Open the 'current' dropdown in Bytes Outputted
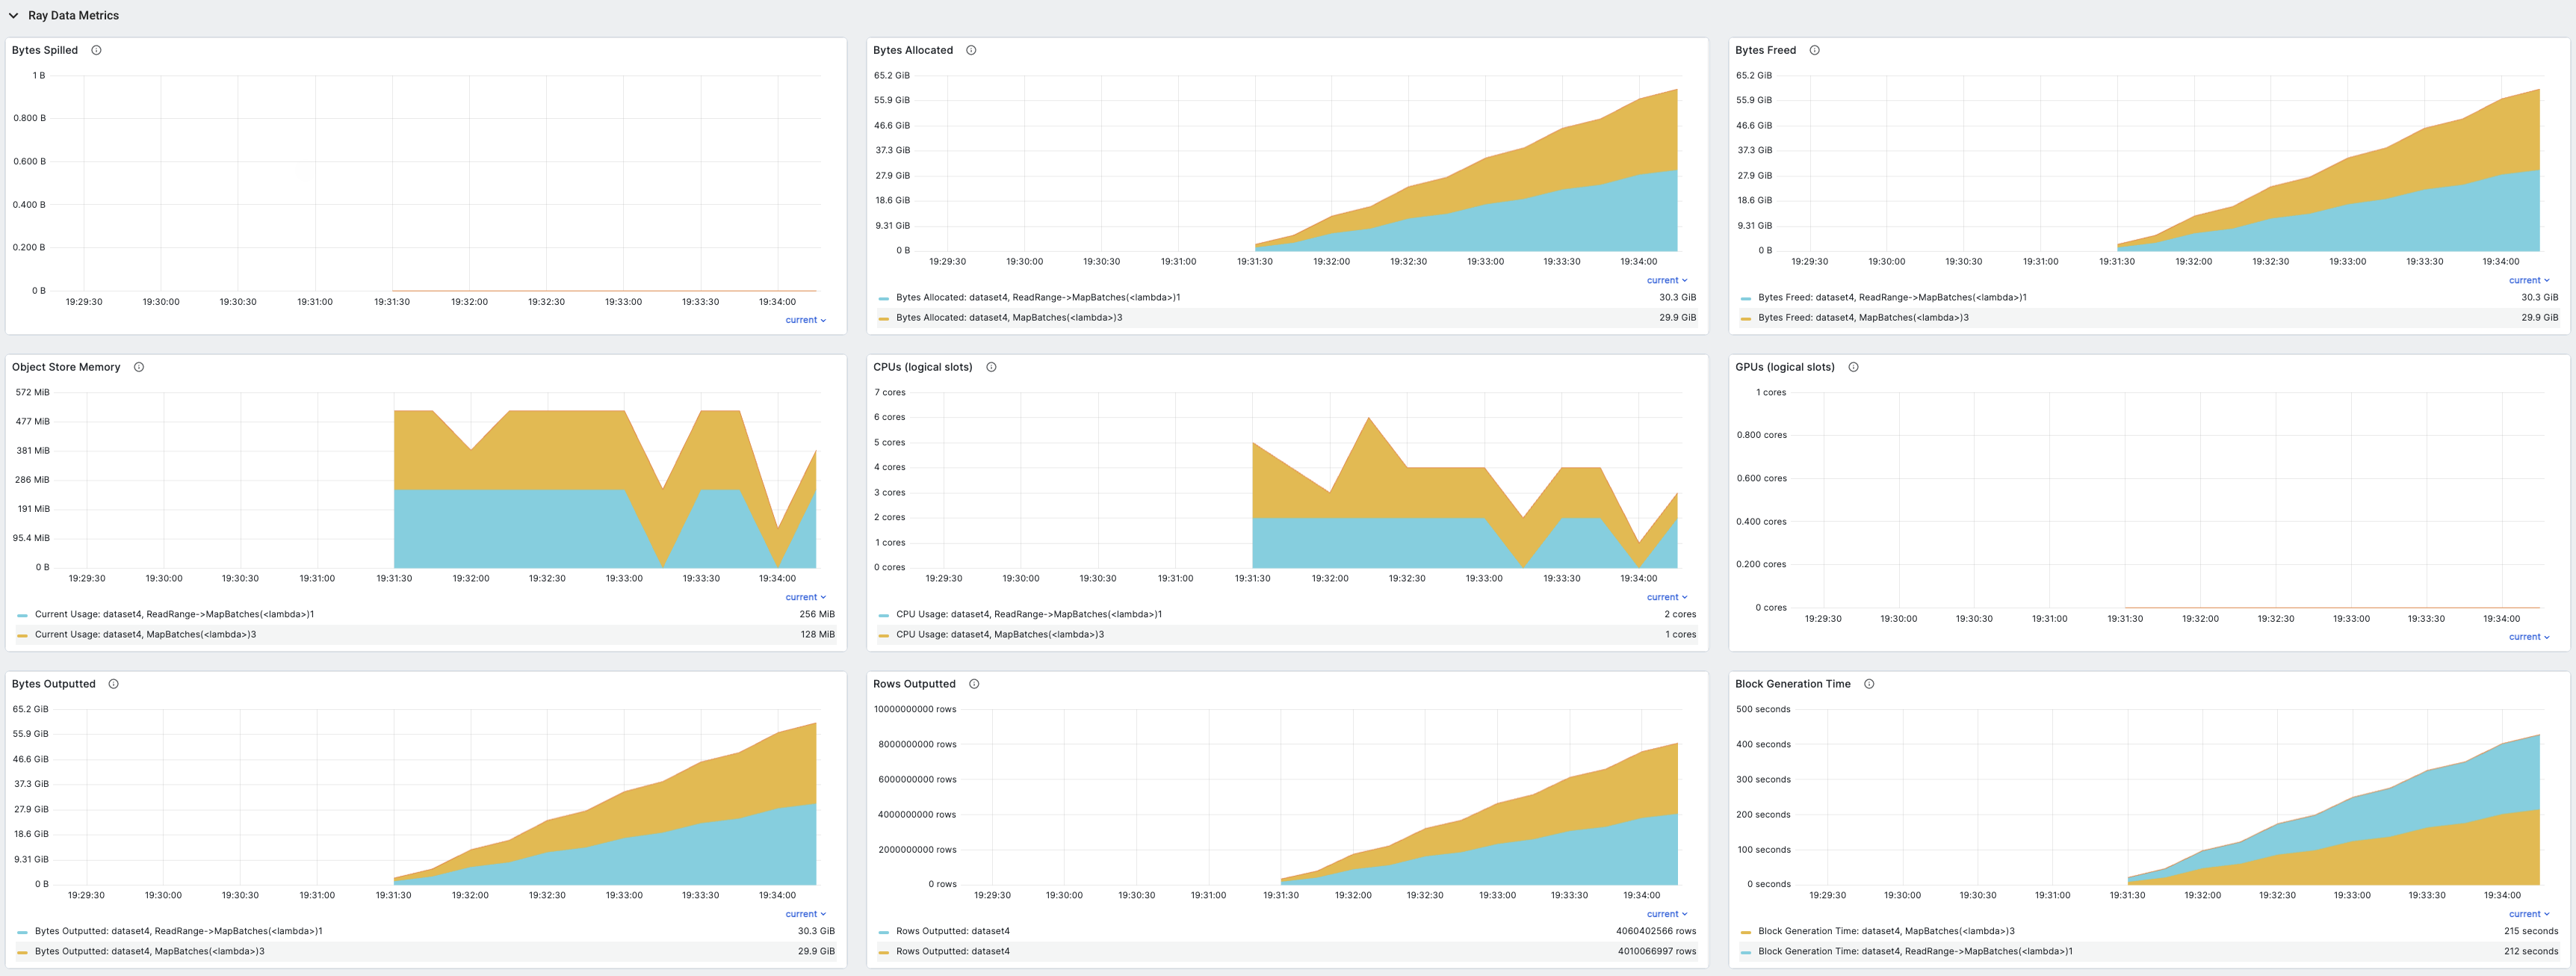 click(806, 914)
